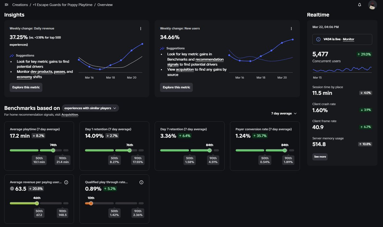Viewport: 383px width, 227px height.
Task: Click the 8.2% playtime change badge
Action: point(39,136)
